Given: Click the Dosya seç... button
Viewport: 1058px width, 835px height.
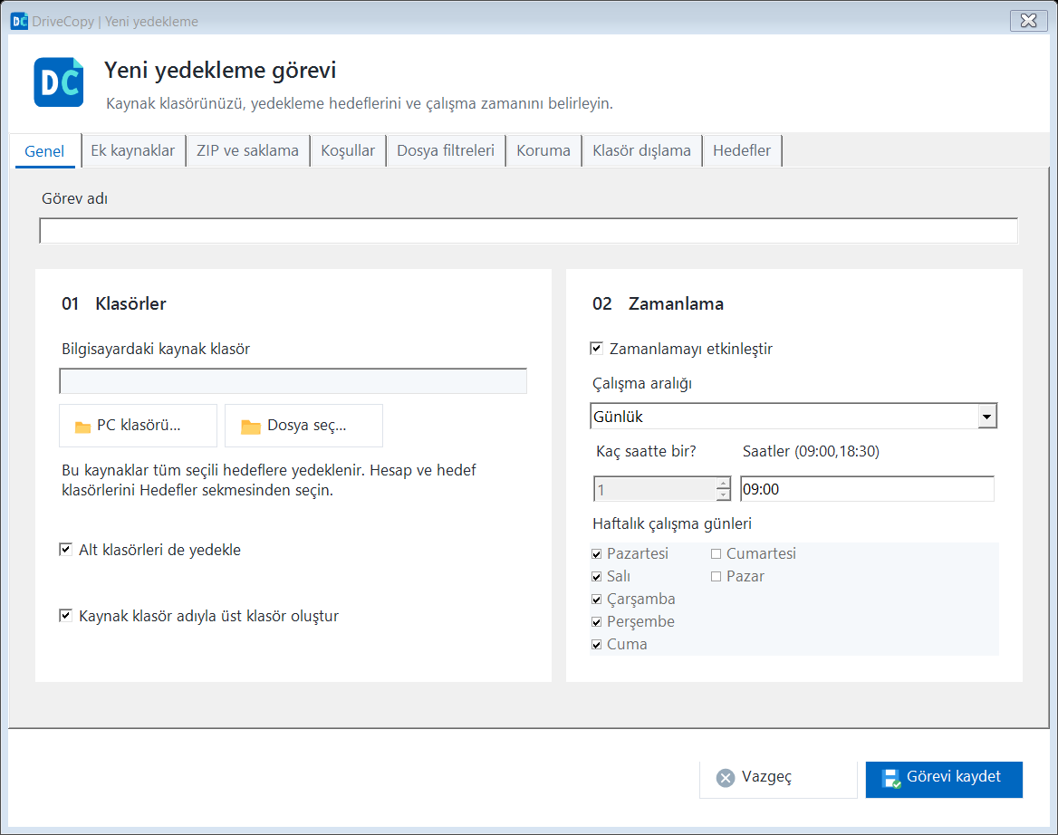Looking at the screenshot, I should click(x=303, y=426).
